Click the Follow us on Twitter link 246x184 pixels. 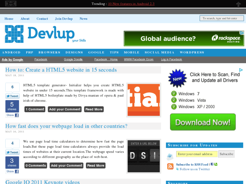[195, 169]
